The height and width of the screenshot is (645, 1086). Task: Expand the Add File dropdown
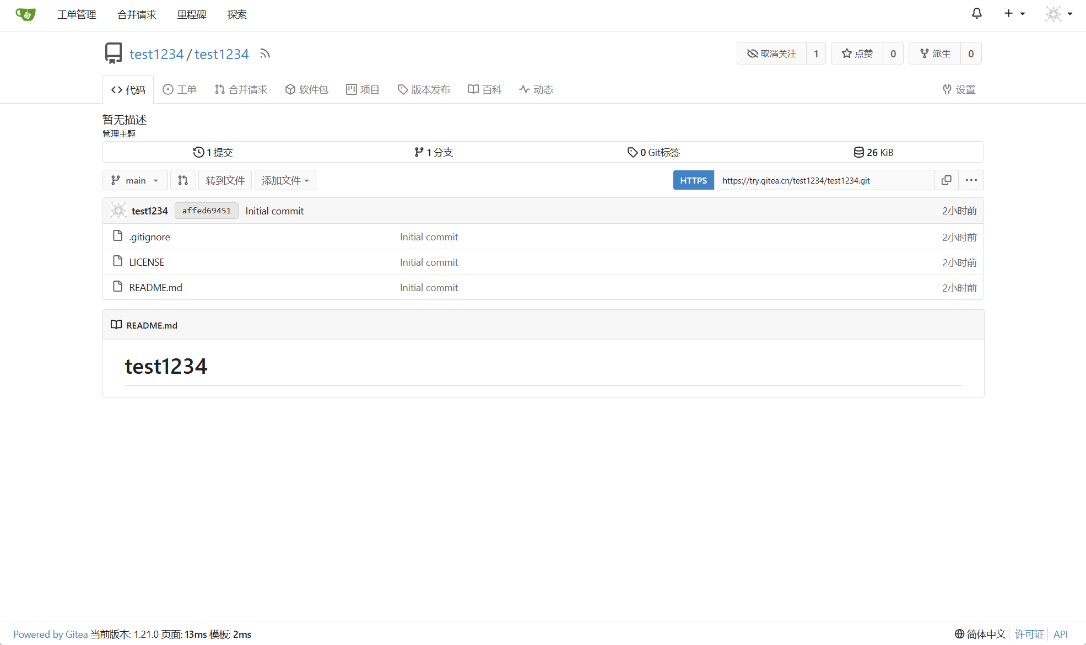pos(285,180)
